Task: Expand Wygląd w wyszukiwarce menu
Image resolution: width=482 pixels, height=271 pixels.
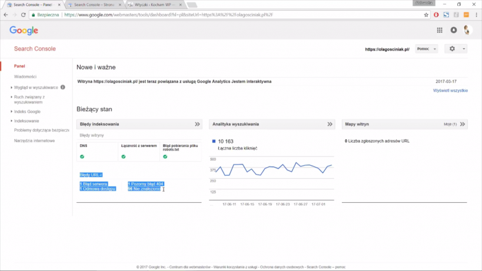Action: (x=36, y=88)
